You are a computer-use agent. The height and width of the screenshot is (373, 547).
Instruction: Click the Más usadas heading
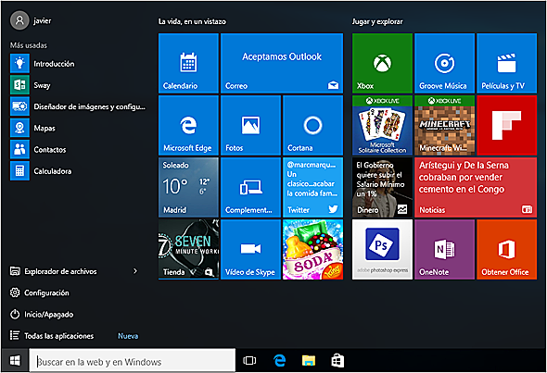pos(28,45)
